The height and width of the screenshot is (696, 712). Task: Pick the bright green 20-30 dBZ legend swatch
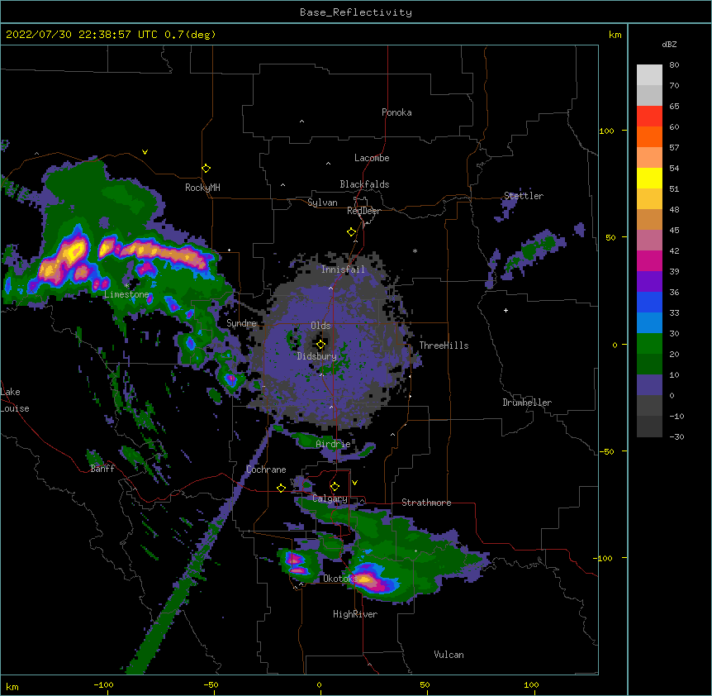click(x=649, y=344)
